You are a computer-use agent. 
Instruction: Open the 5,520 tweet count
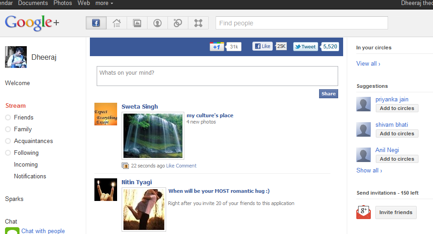pyautogui.click(x=330, y=47)
